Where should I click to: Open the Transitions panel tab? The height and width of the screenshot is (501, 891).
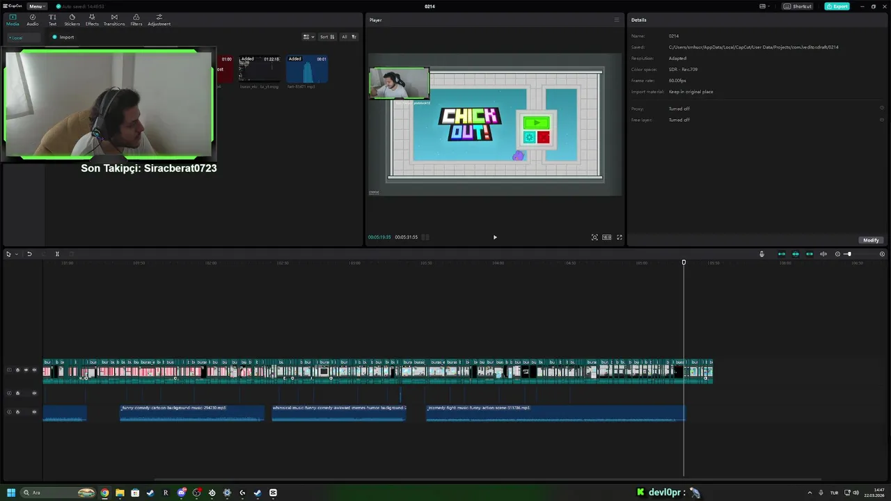[114, 19]
